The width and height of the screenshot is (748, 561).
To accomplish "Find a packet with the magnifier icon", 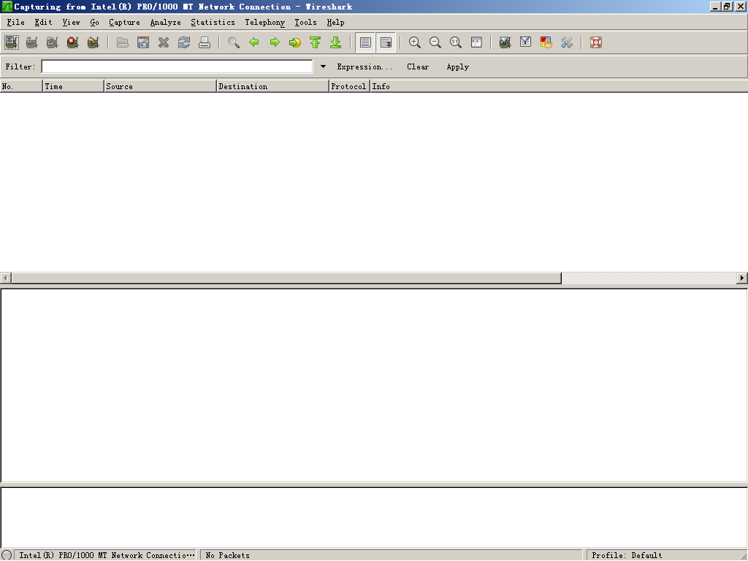I will (234, 42).
